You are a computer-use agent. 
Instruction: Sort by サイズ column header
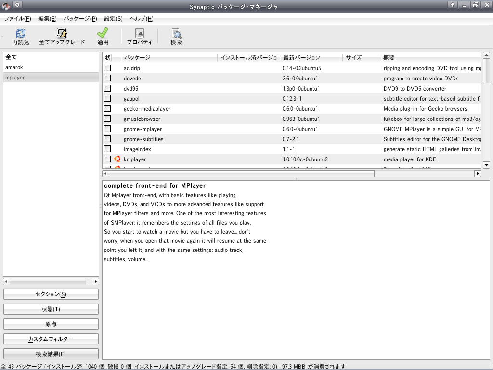362,58
